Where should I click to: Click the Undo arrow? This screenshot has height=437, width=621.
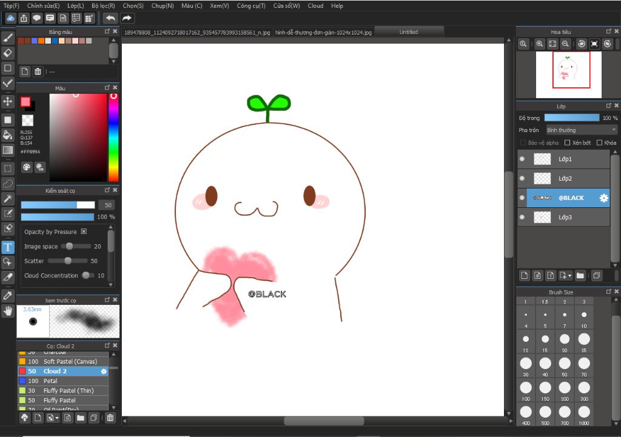110,18
